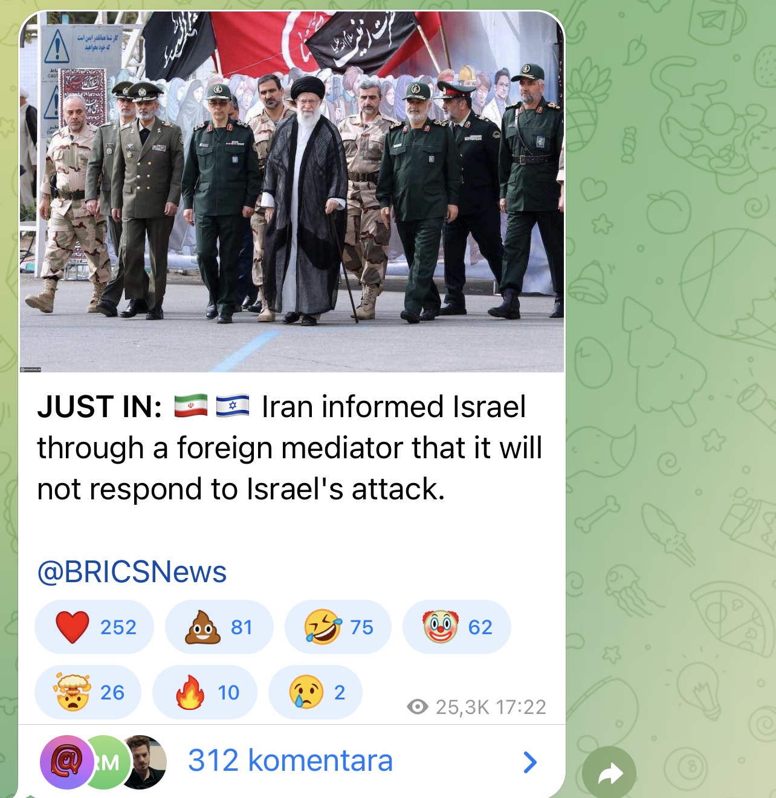This screenshot has width=776, height=798.
Task: Click the share arrow button
Action: pyautogui.click(x=609, y=773)
